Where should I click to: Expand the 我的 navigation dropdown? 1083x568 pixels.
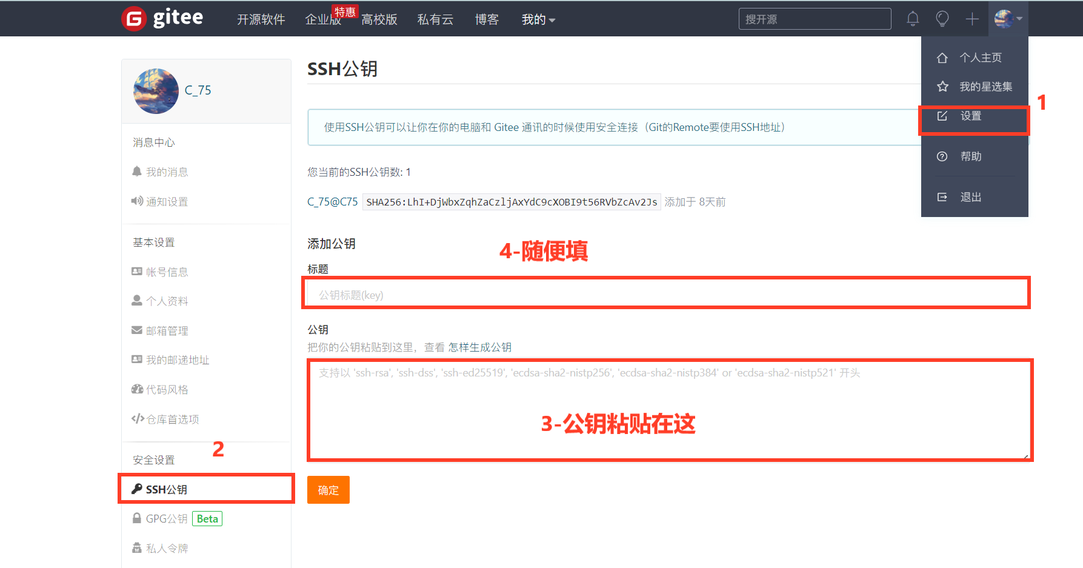pyautogui.click(x=538, y=19)
